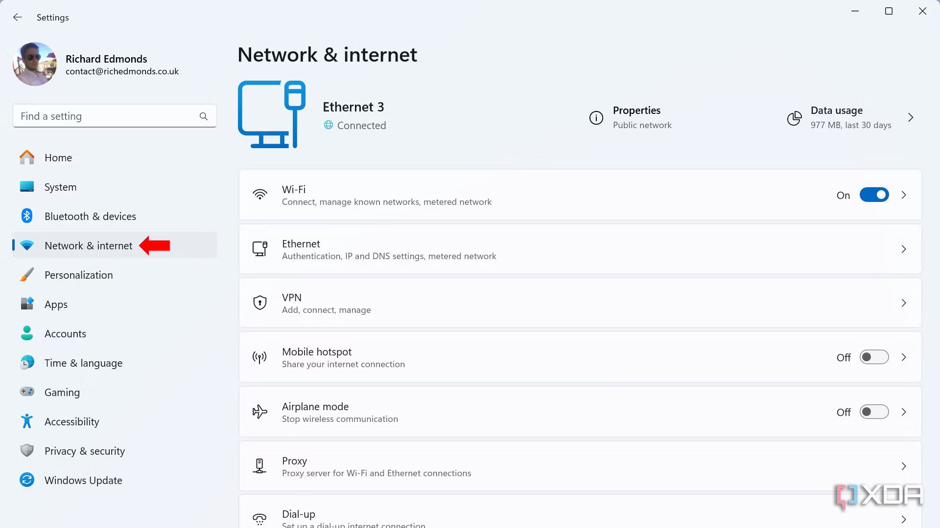Click the back arrow icon
Viewport: 940px width, 528px height.
click(18, 18)
